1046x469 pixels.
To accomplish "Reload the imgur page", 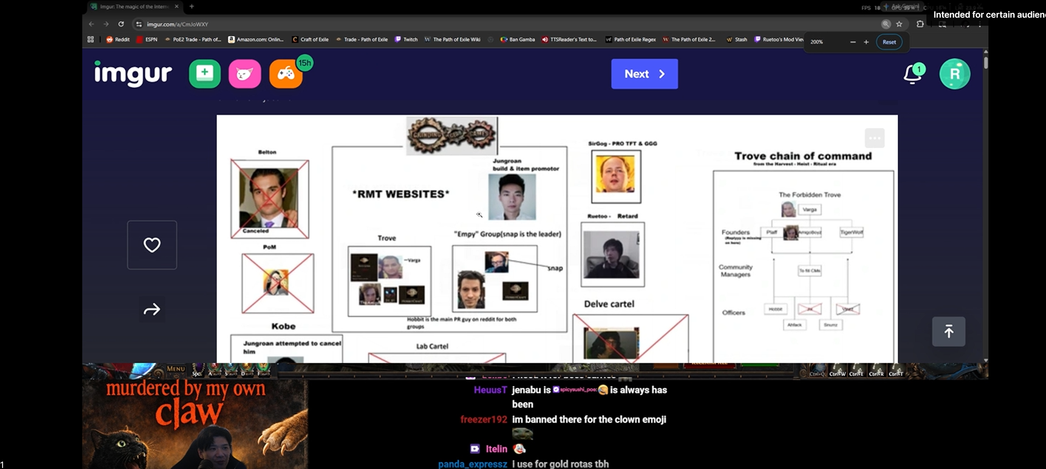I will [121, 24].
